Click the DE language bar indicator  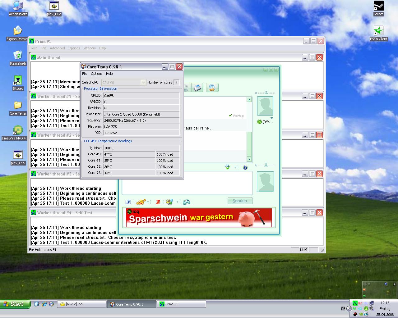[x=343, y=309]
